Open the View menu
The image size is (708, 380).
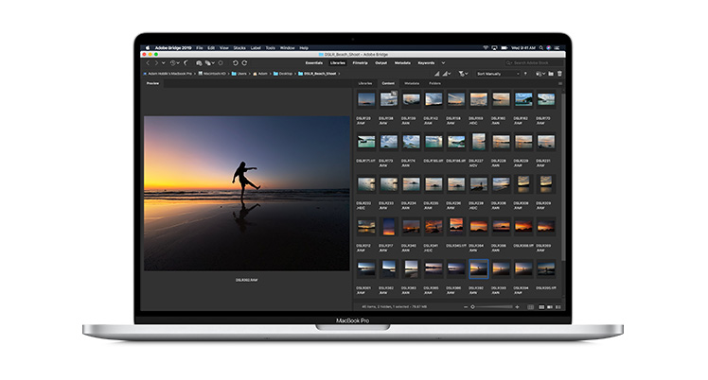(x=224, y=48)
